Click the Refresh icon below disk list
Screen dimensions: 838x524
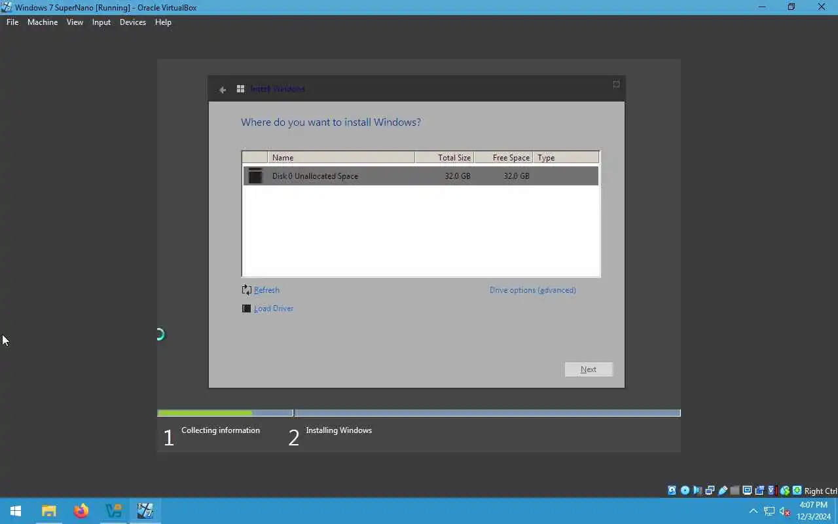(246, 290)
